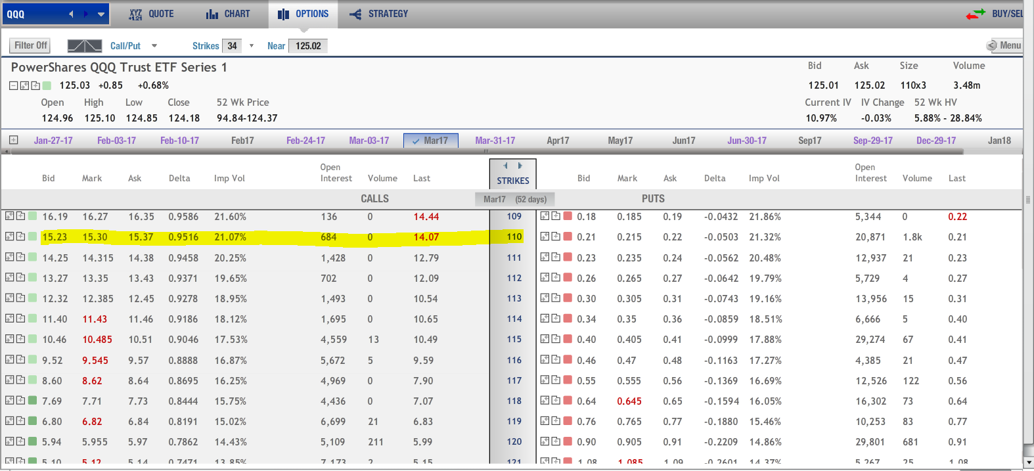Click strike price 120
The height and width of the screenshot is (471, 1034).
514,441
